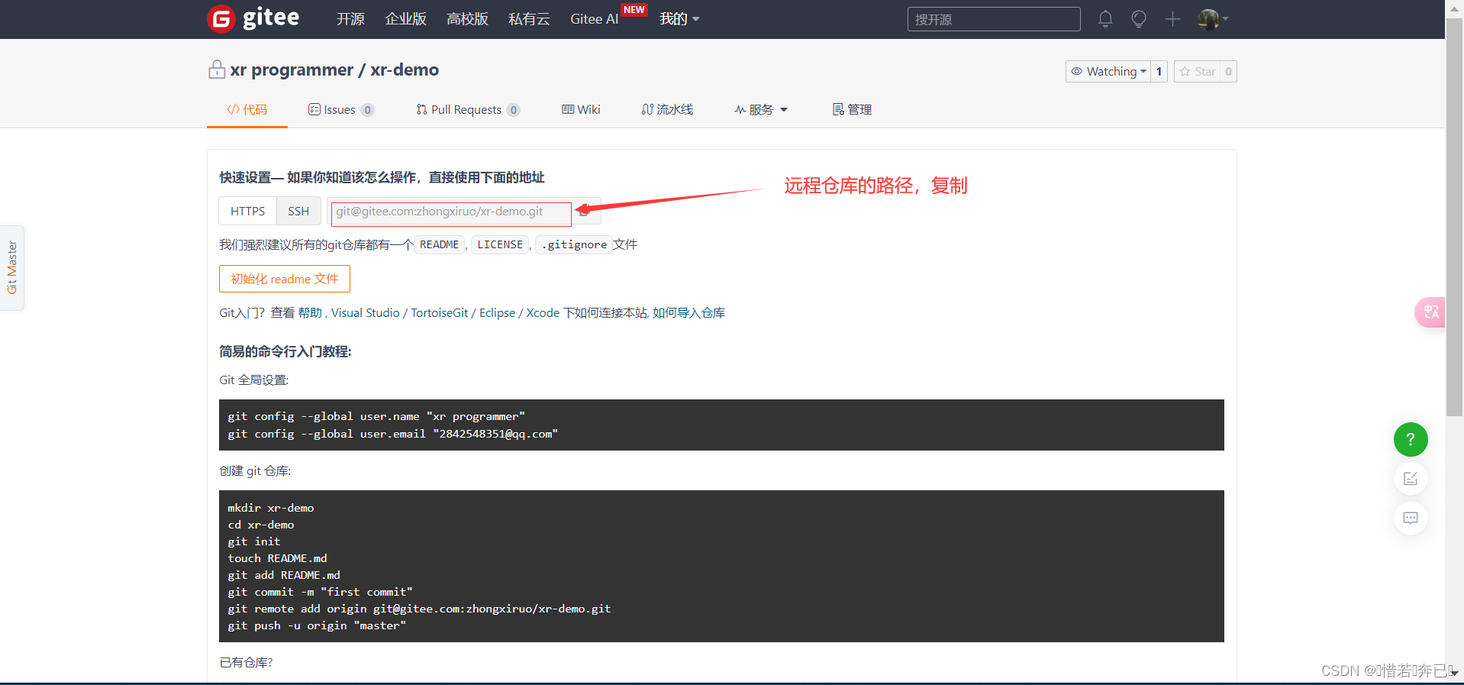Click the private repo lock icon

[217, 69]
